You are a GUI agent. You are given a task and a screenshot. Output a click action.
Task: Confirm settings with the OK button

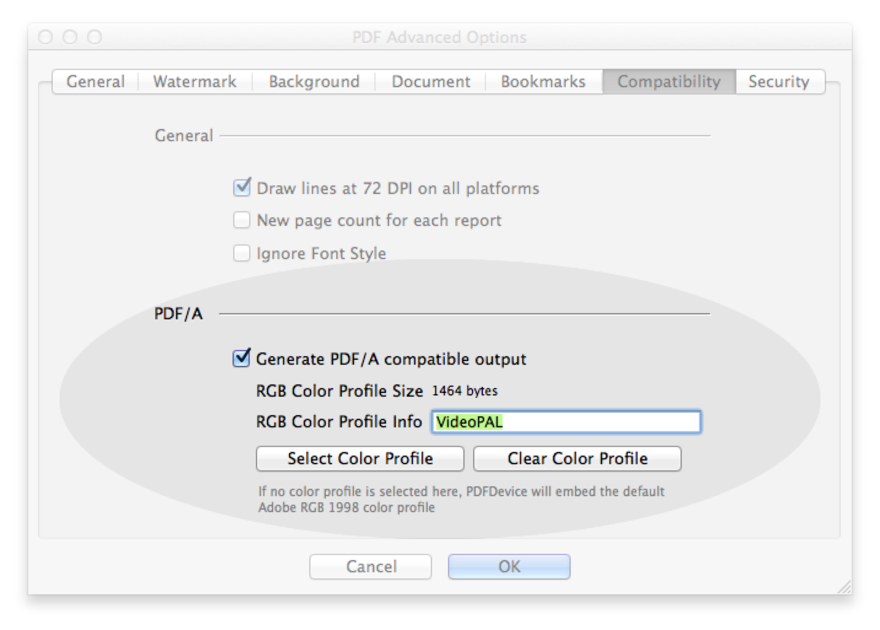pyautogui.click(x=509, y=566)
